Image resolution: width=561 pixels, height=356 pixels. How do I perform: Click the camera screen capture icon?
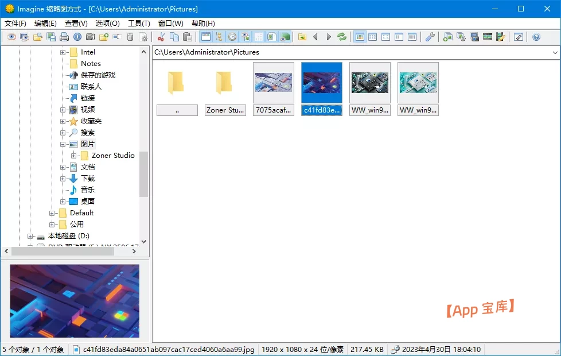click(x=91, y=37)
